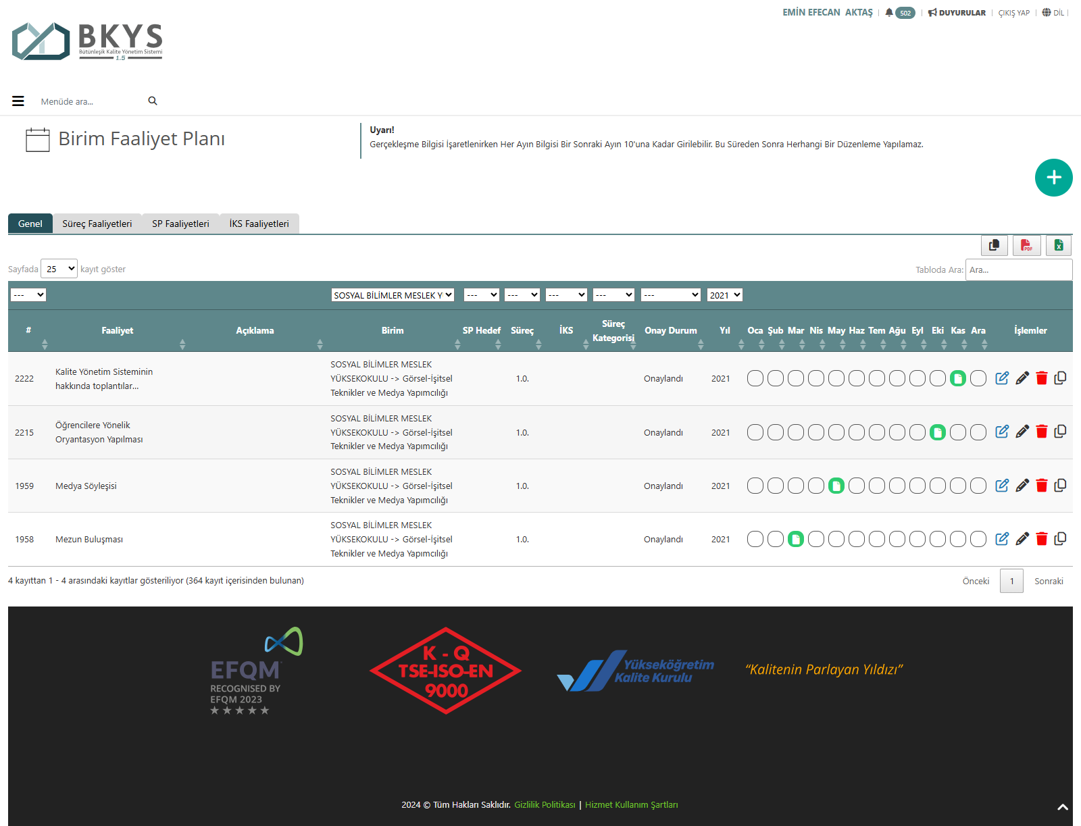The image size is (1081, 826).
Task: Expand the records per page dropdown
Action: coord(59,269)
